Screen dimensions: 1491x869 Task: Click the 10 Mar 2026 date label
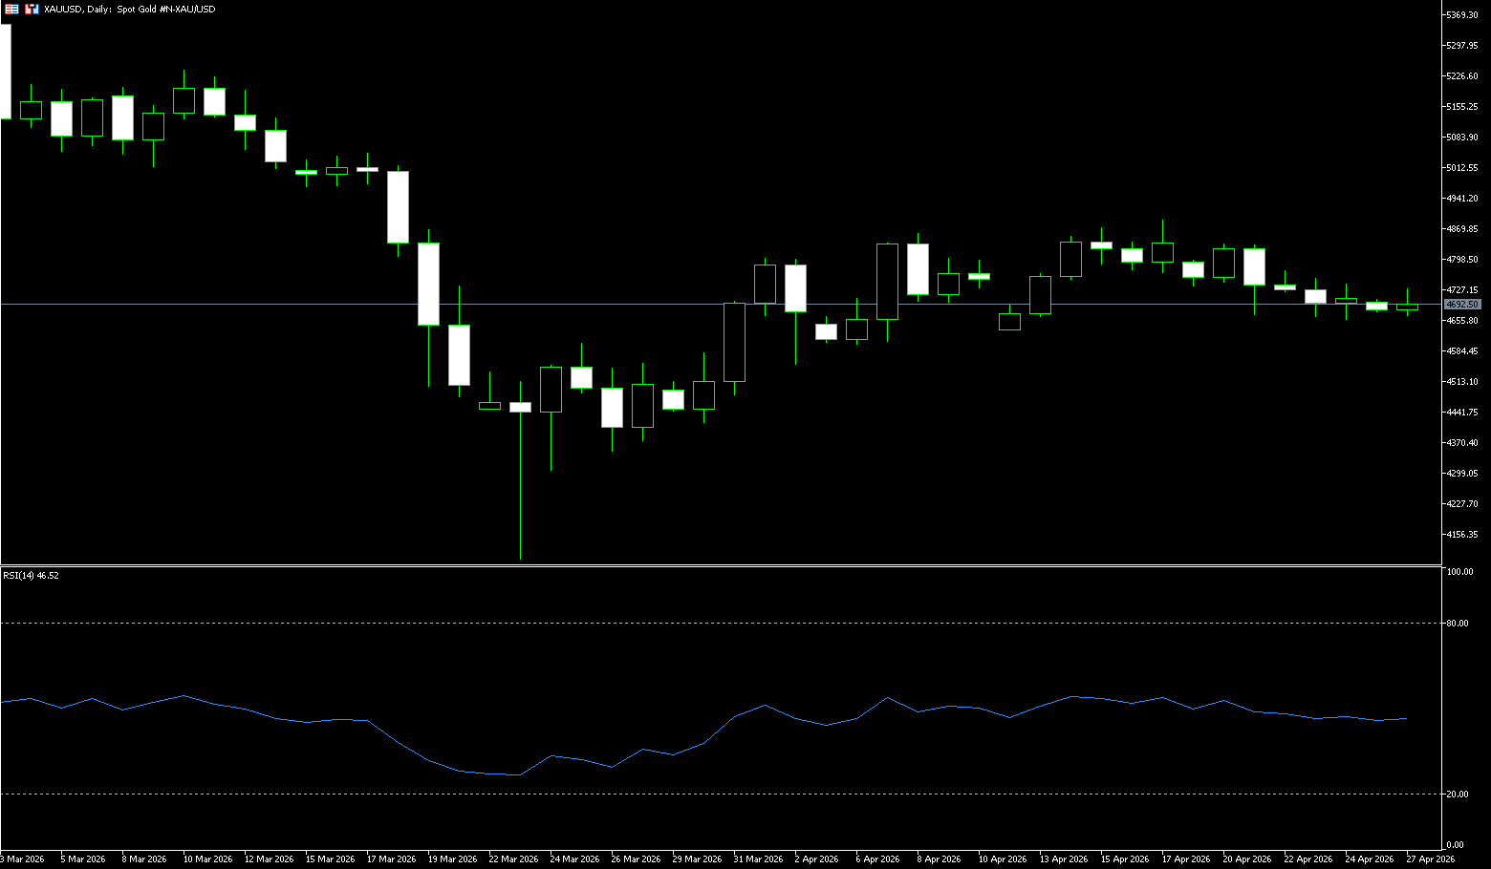[x=207, y=859]
